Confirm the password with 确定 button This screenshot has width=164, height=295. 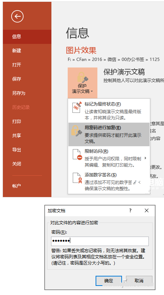(x=109, y=281)
